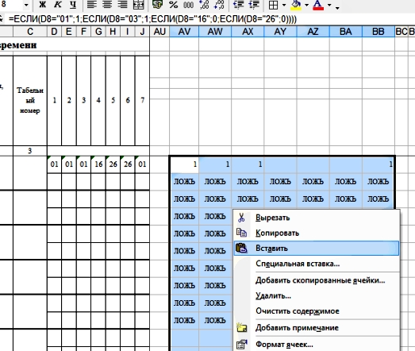Screen dimensions: 415x351
Task: Click merge and center icon
Action: click(138, 5)
